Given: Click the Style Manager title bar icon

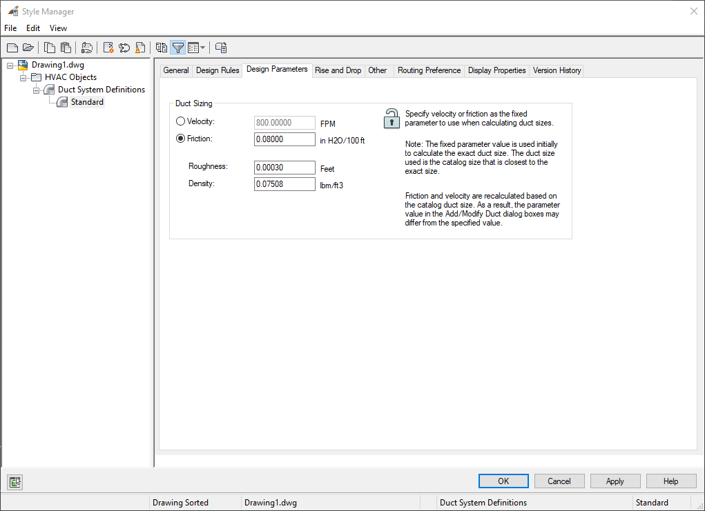Looking at the screenshot, I should [14, 11].
